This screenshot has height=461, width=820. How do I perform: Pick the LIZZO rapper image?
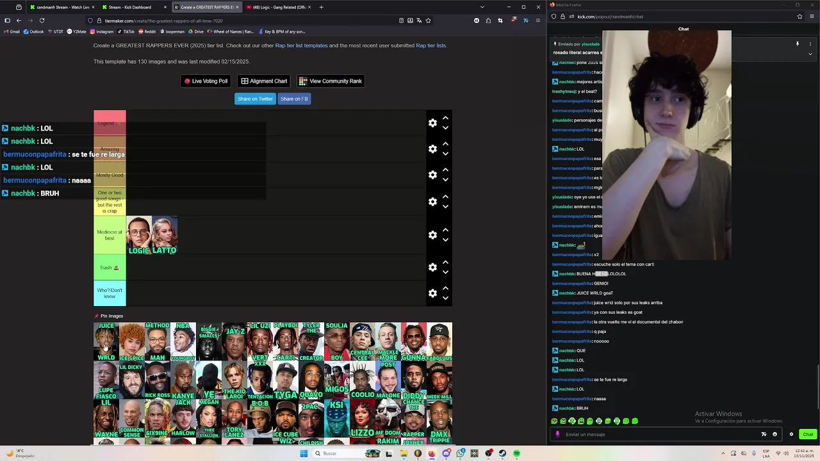click(363, 419)
